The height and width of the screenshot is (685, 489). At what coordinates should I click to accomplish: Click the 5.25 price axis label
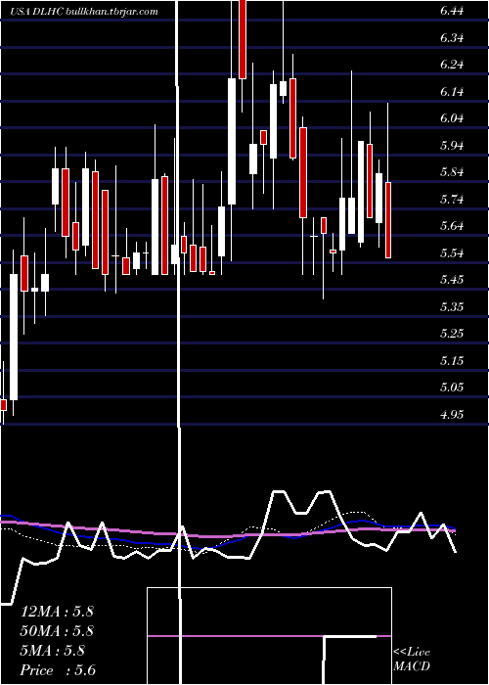(x=452, y=334)
